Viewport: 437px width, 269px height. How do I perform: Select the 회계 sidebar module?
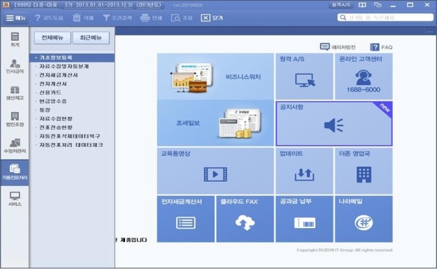[15, 40]
